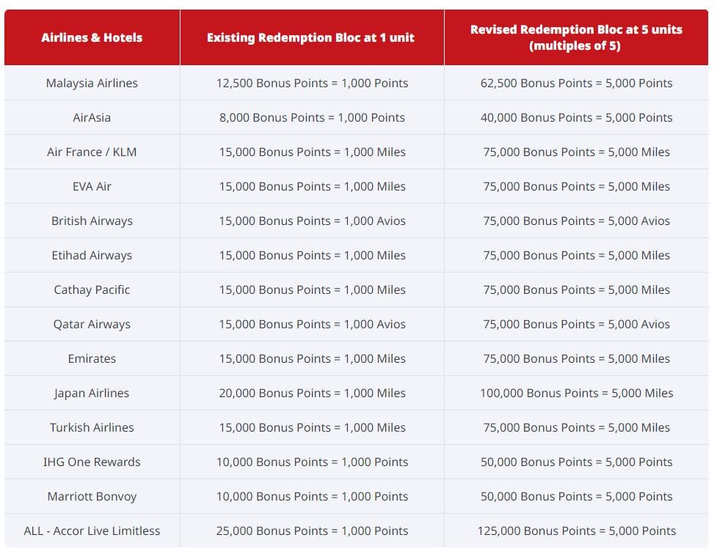717x554 pixels.
Task: Click the Air France / KLM entry
Action: coord(91,152)
